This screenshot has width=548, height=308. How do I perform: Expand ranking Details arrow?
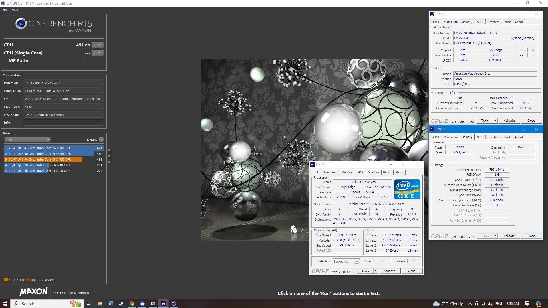[x=101, y=140]
